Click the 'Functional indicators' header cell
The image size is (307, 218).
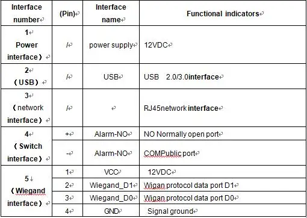[x=223, y=13]
